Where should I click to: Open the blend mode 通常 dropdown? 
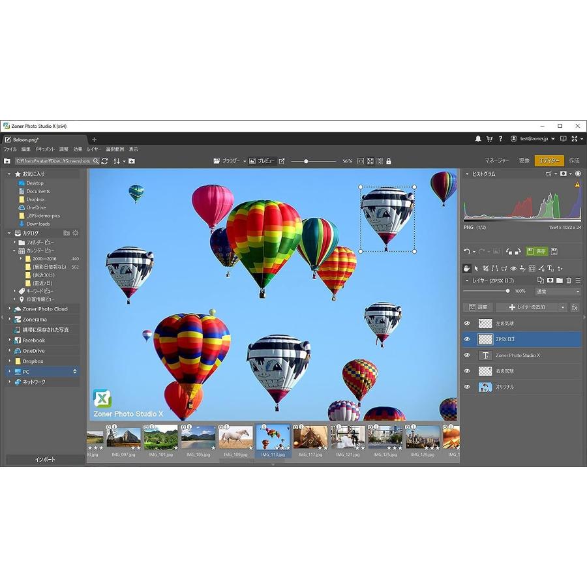[558, 292]
